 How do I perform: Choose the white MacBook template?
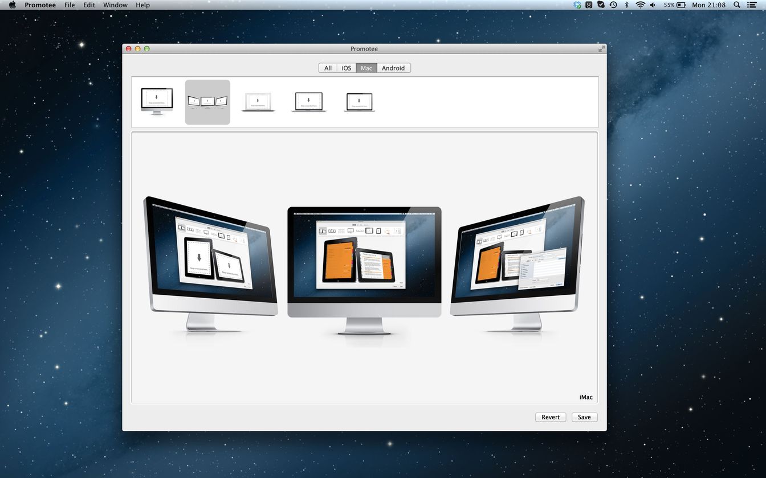click(258, 102)
